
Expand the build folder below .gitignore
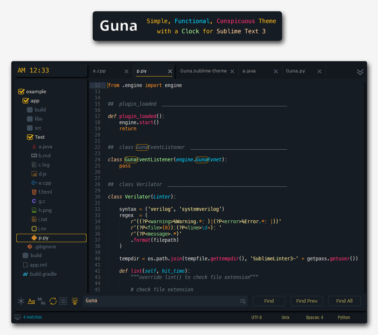[x=25, y=256]
